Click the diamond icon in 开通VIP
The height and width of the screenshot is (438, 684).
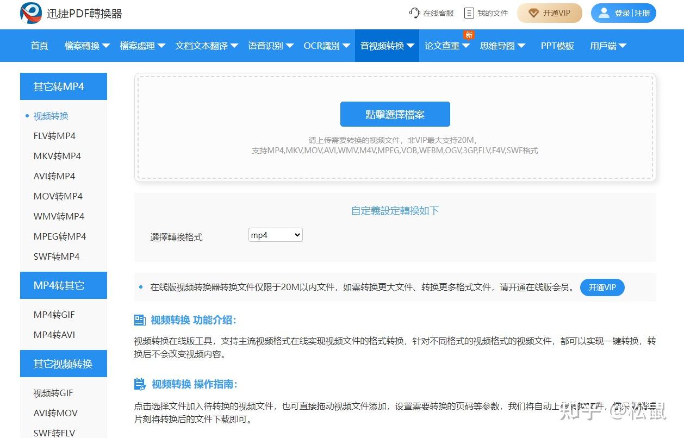(533, 13)
